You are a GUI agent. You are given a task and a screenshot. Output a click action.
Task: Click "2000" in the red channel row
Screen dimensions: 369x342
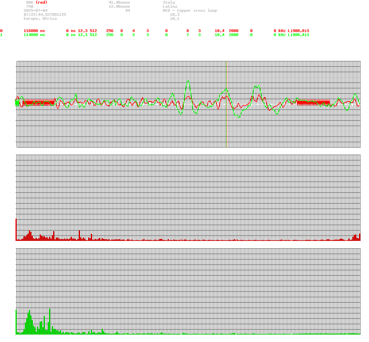[x=234, y=31]
